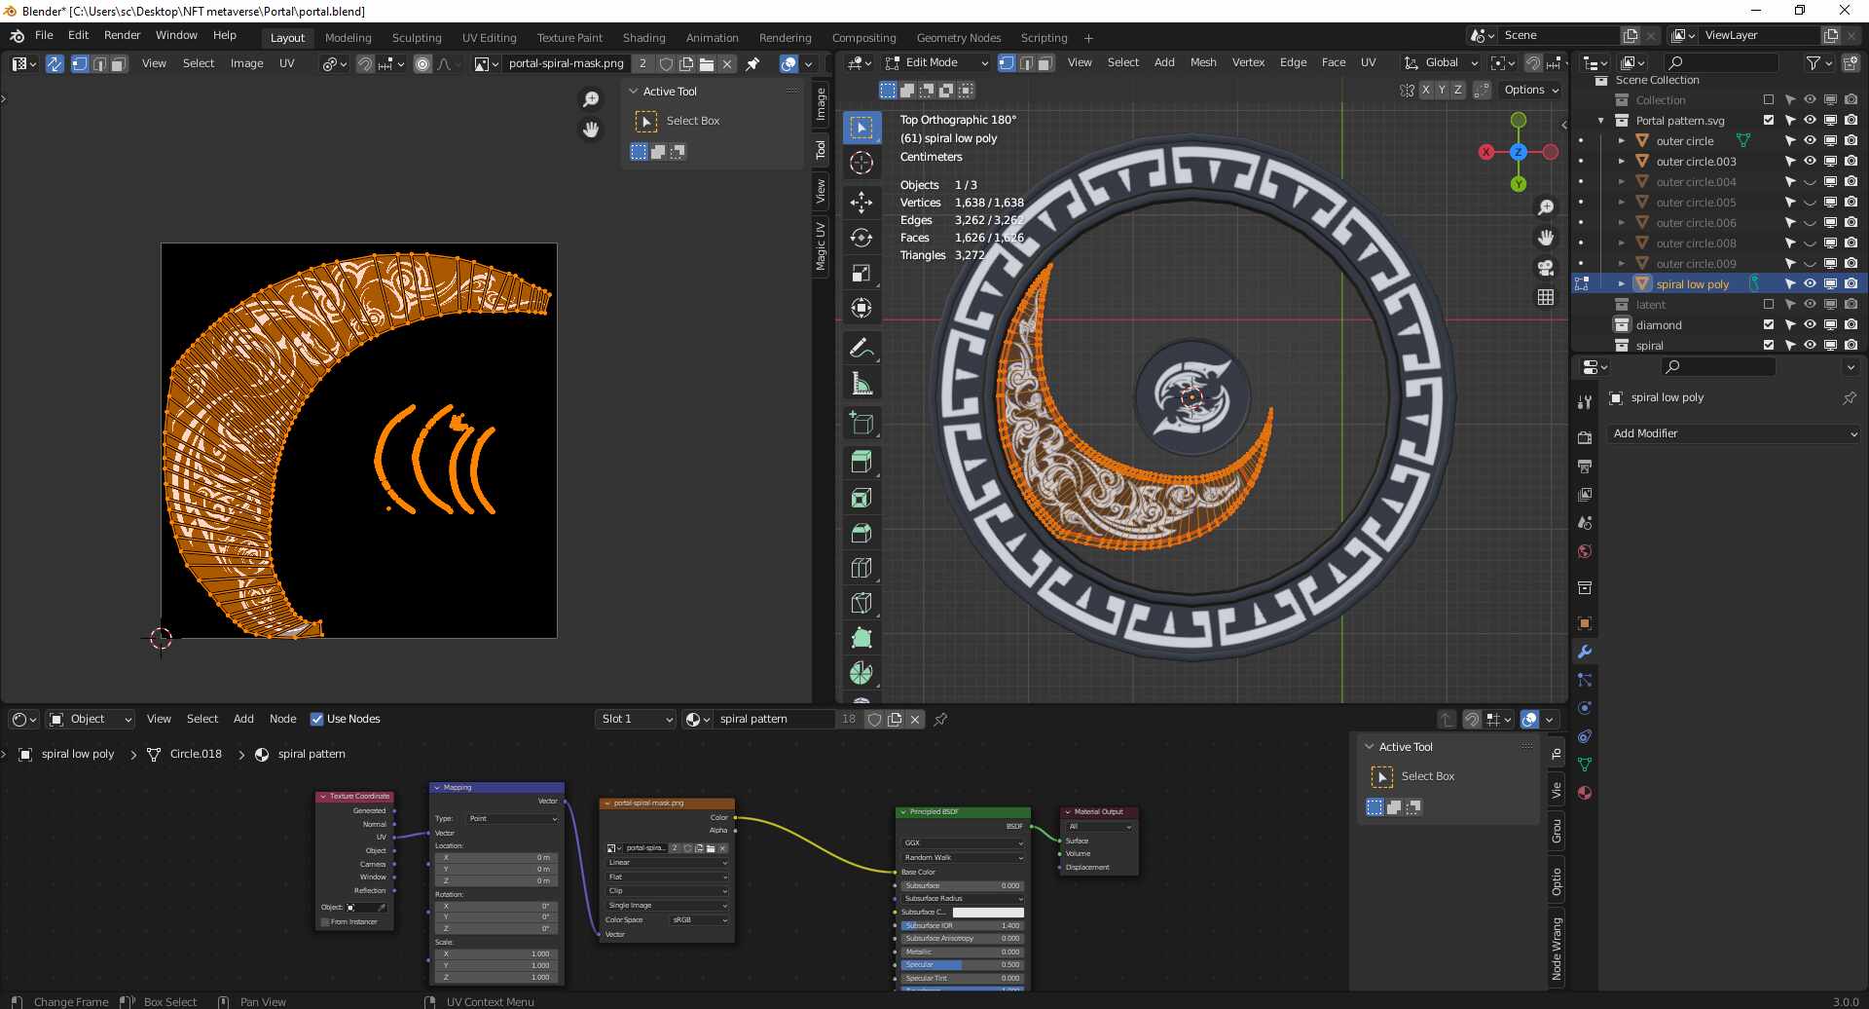Toggle From Instancer checkbox in Texture Coordinate

click(x=325, y=922)
